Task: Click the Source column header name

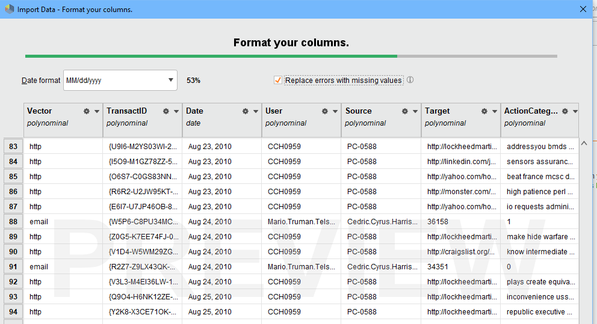Action: [x=358, y=111]
